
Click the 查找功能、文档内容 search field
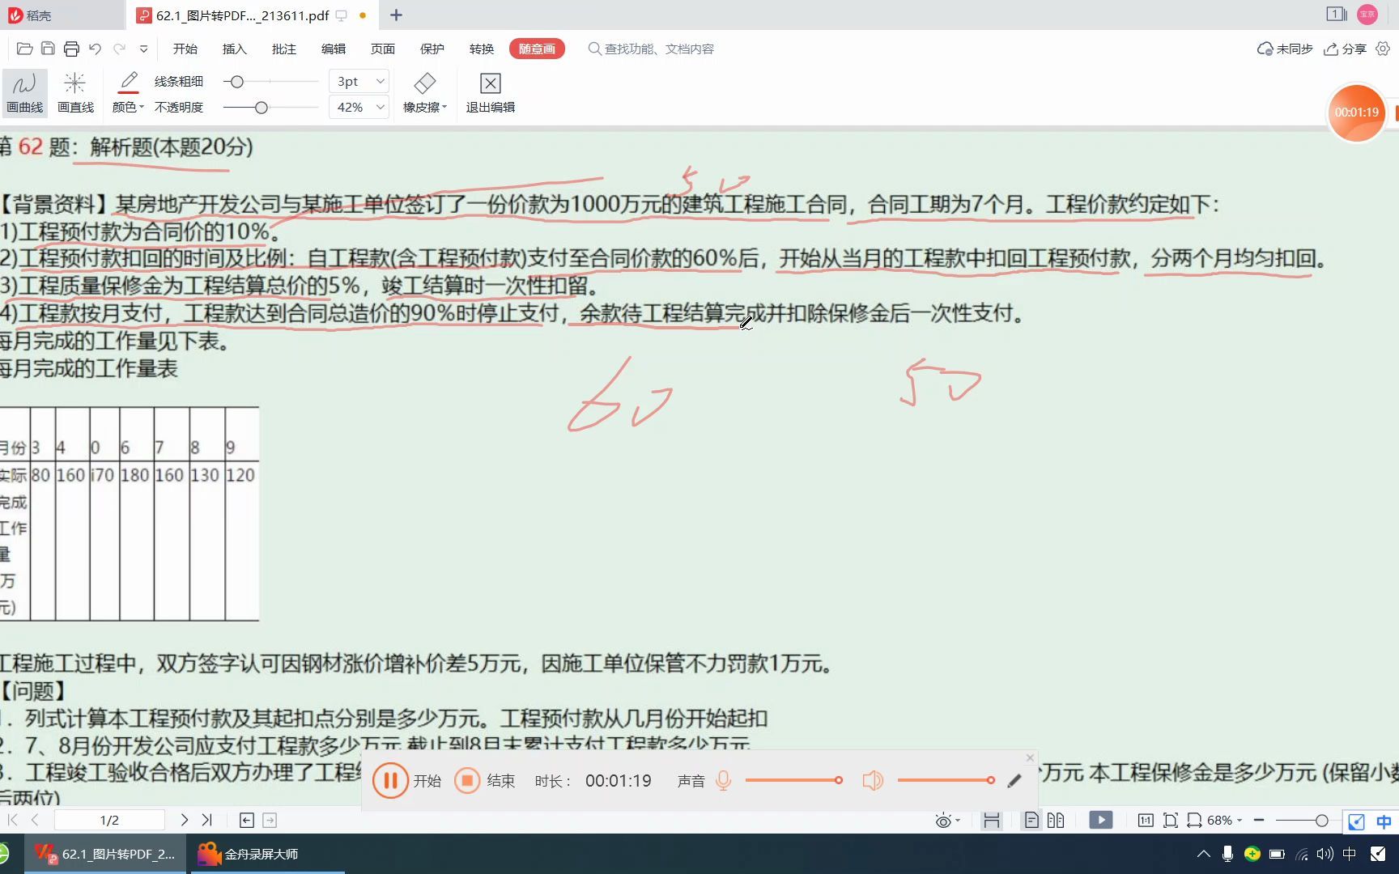pyautogui.click(x=650, y=49)
